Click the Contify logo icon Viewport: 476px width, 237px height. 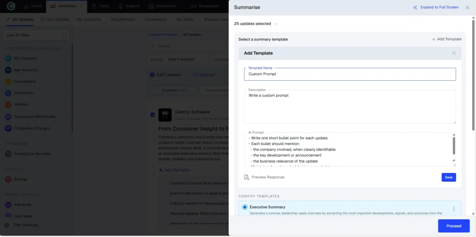pos(11,6)
